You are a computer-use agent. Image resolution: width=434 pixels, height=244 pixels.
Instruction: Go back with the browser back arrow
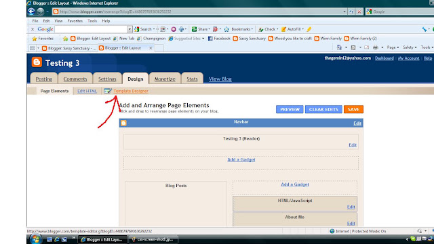click(31, 12)
